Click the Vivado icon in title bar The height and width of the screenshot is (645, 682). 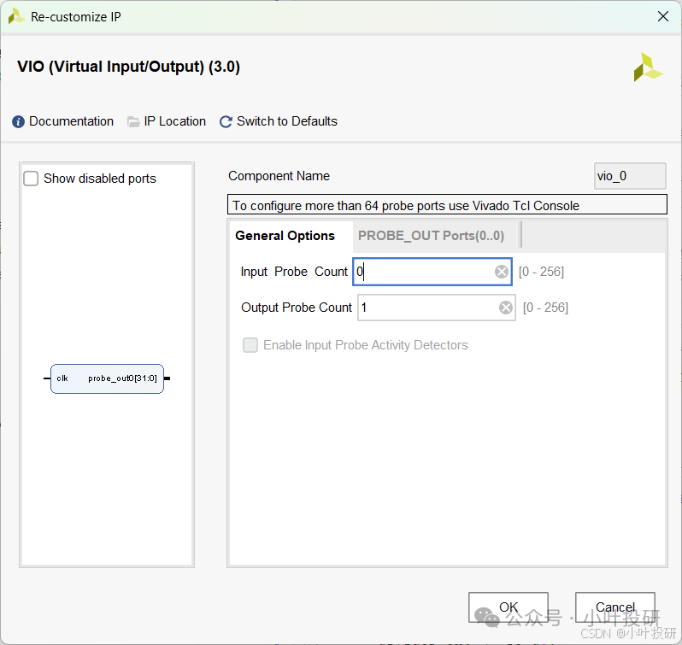(15, 16)
